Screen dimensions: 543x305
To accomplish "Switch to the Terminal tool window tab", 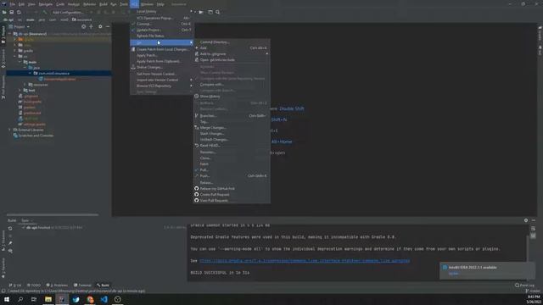I will point(82,286).
